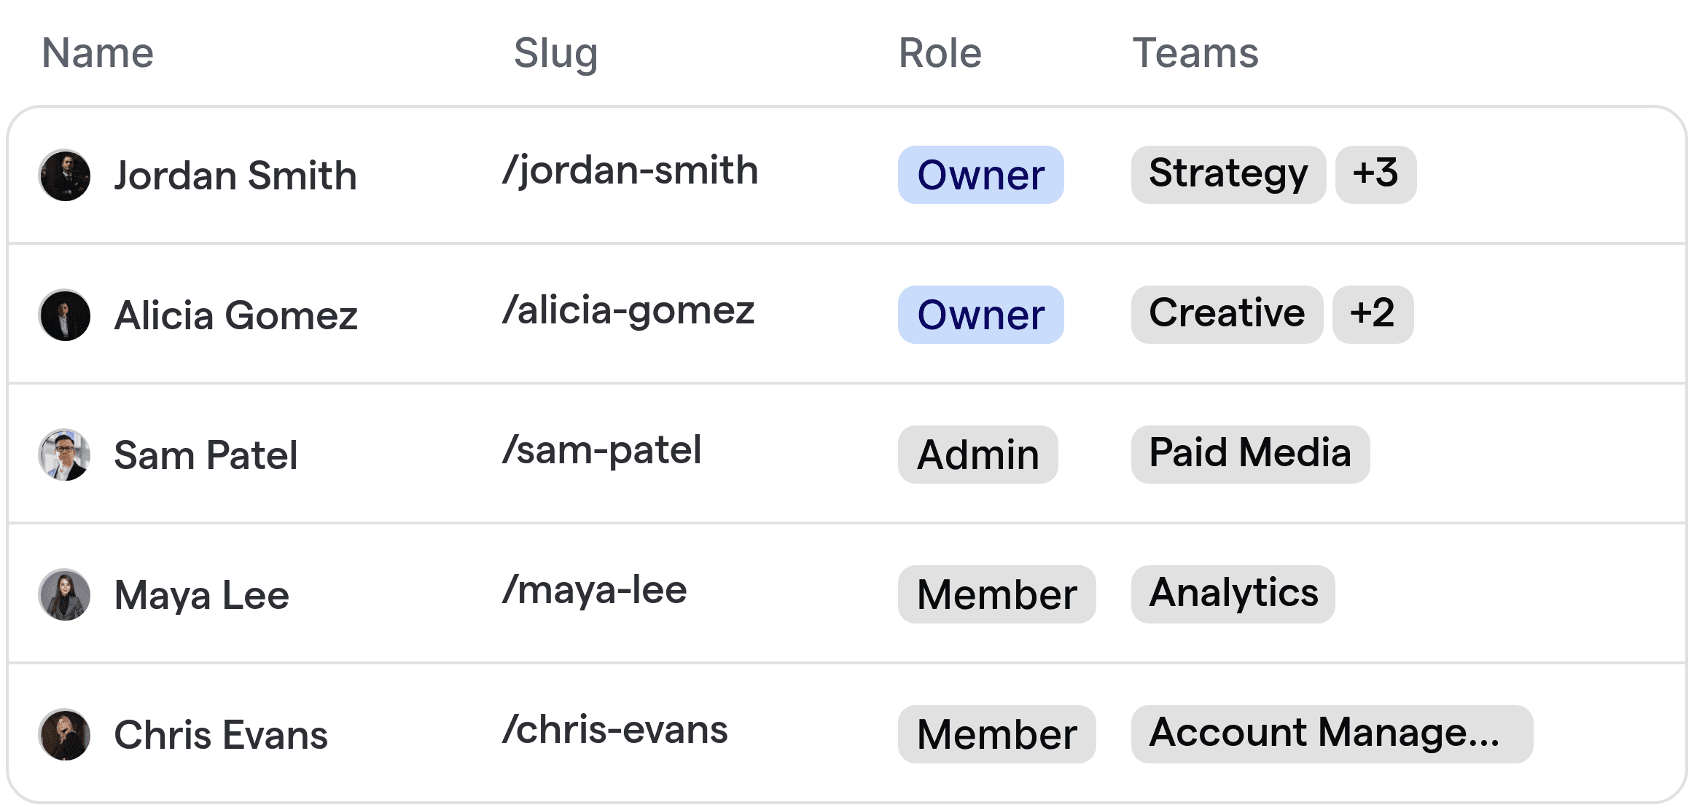The height and width of the screenshot is (810, 1694).
Task: Expand Alicia Gomez's +2 hidden teams
Action: [x=1373, y=314]
